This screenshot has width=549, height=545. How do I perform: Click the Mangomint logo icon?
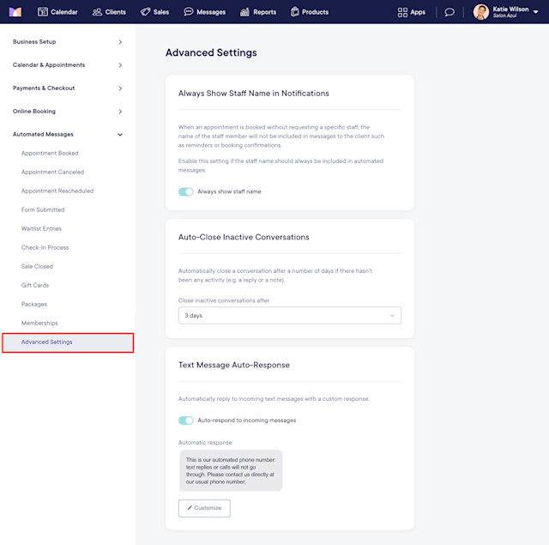(x=15, y=12)
